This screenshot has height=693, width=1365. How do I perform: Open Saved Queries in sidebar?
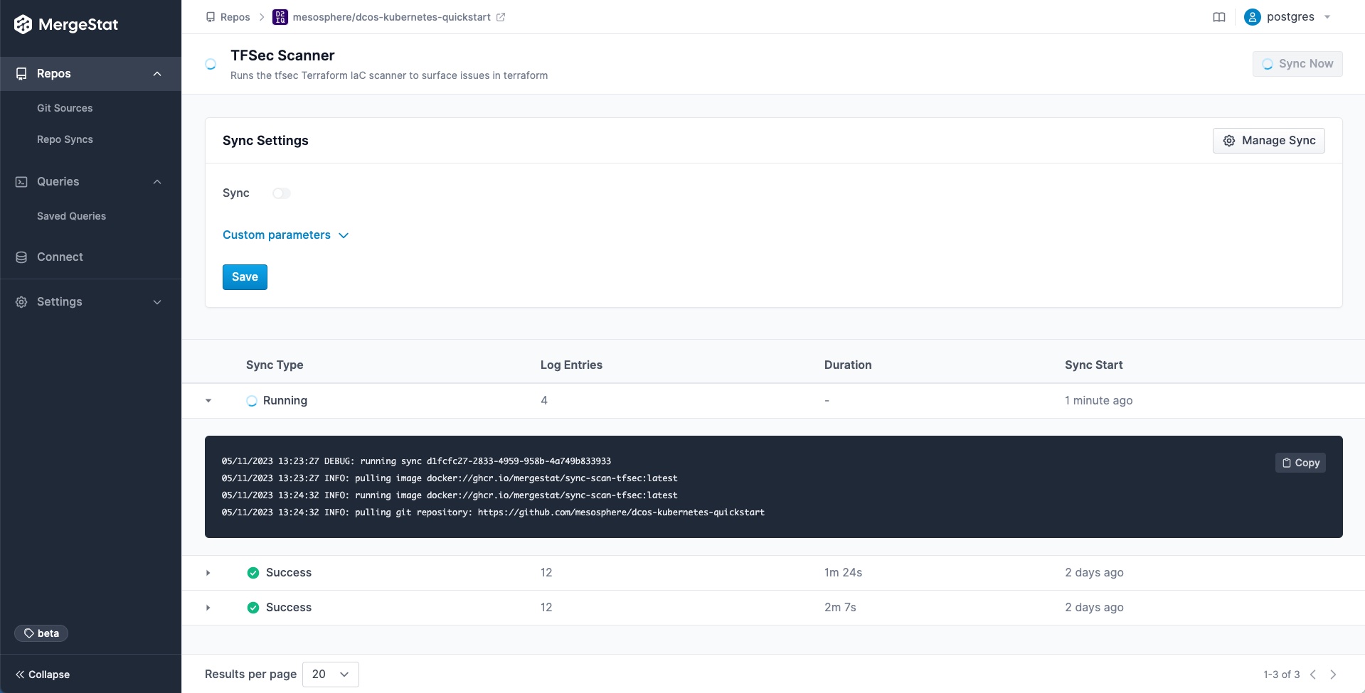point(71,216)
